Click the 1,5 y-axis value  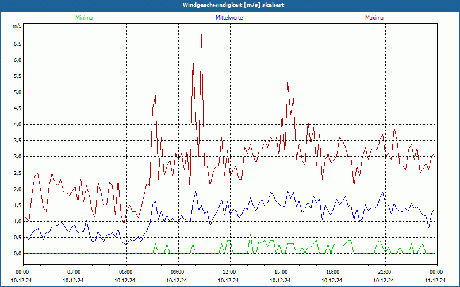click(17, 205)
